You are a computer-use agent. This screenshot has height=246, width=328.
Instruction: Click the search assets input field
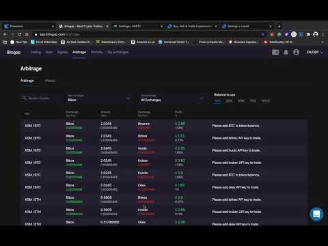(x=42, y=98)
